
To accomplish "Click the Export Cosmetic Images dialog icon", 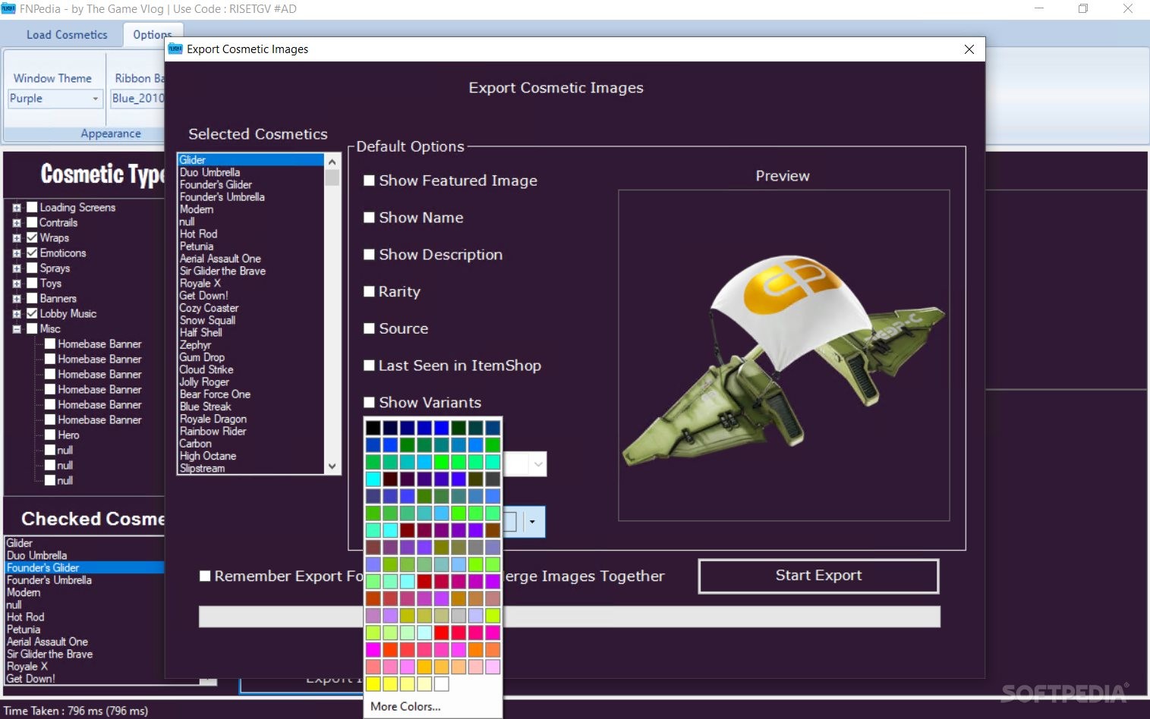I will [x=175, y=49].
